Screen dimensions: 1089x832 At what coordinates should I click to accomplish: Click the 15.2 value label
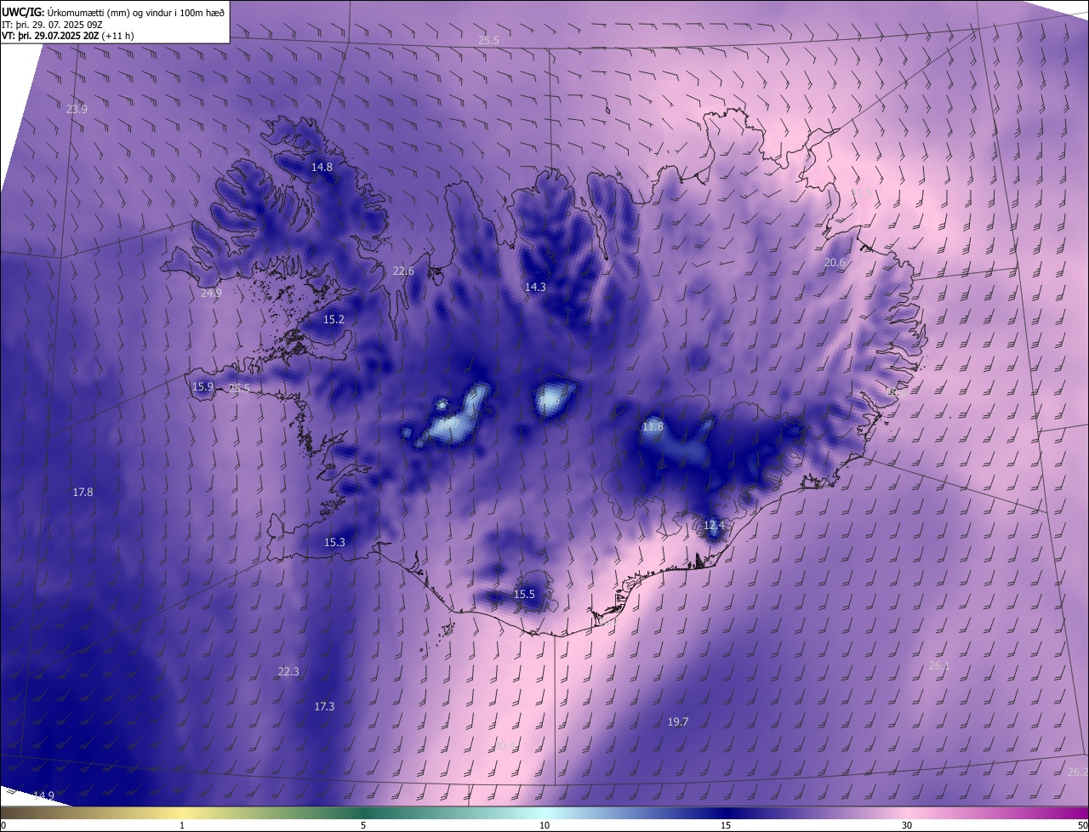334,320
